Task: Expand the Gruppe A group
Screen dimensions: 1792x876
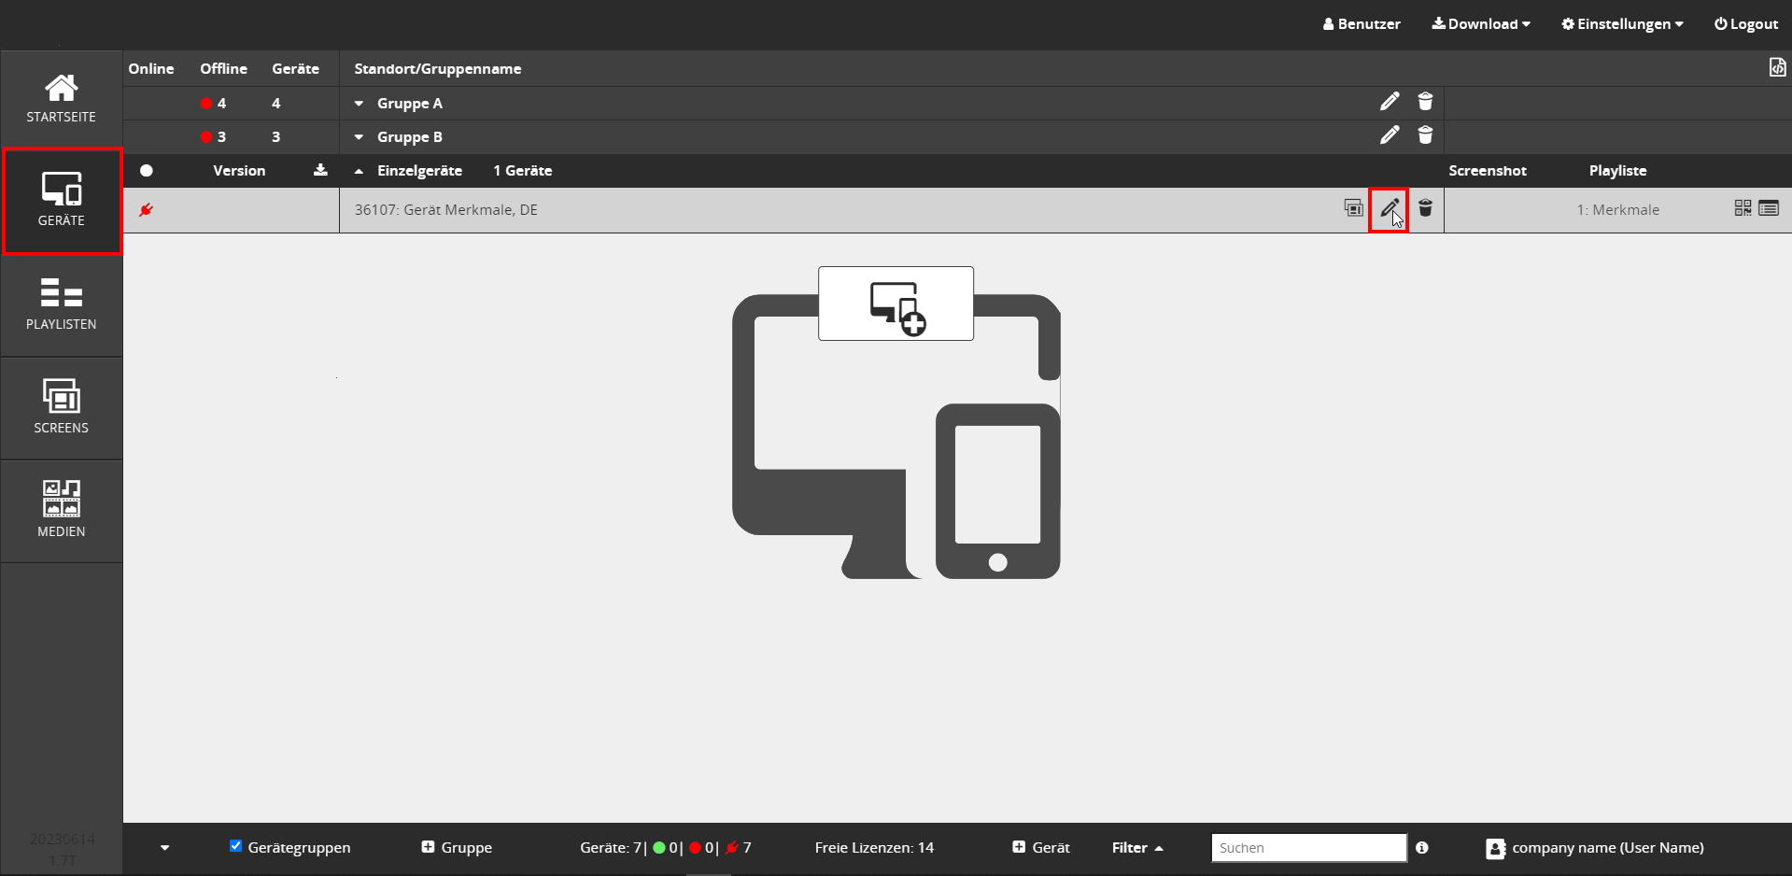Action: [x=359, y=104]
